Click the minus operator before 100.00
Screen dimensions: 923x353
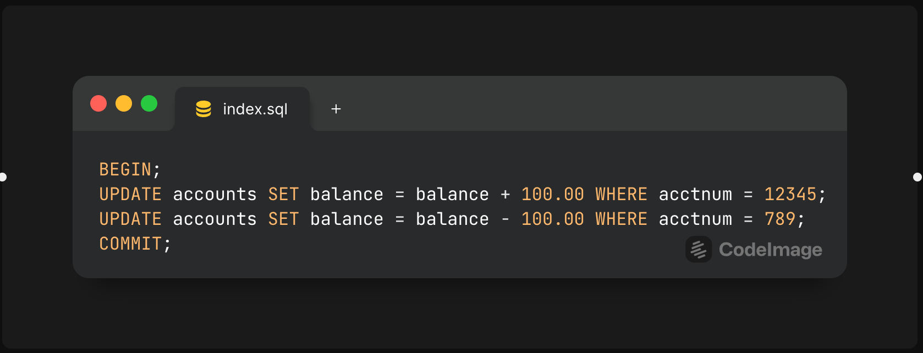pyautogui.click(x=505, y=219)
